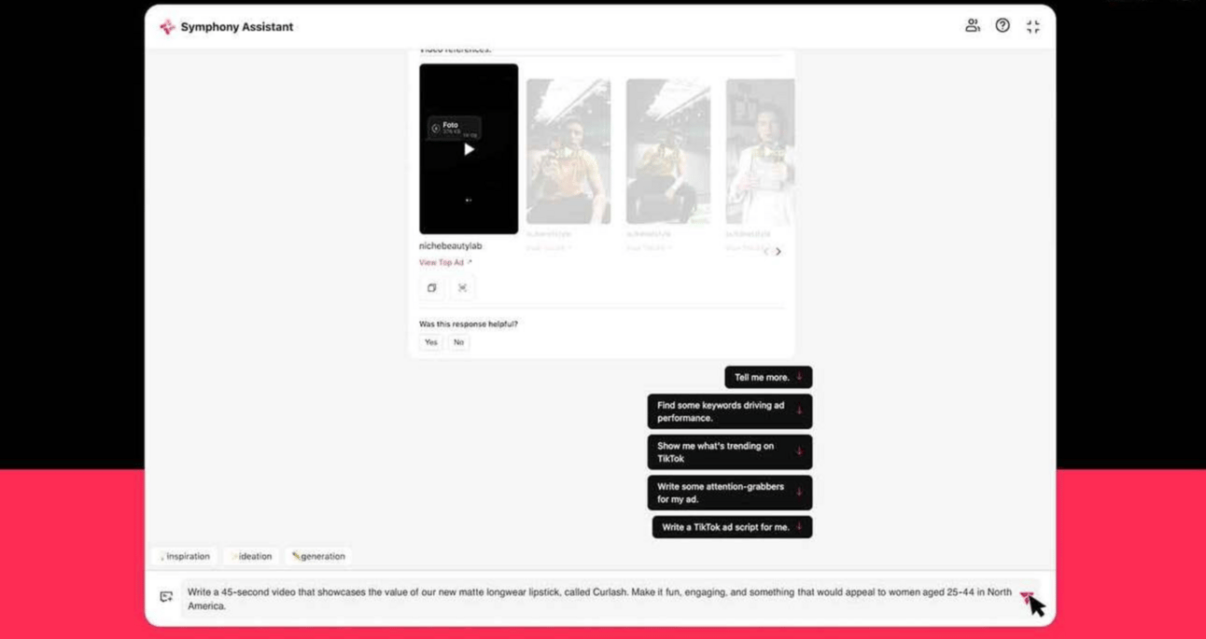
Task: Select the ideation tab
Action: pos(252,556)
